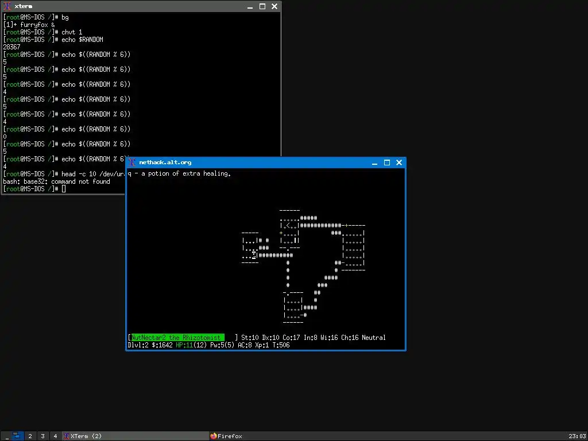The image size is (588, 441).
Task: Click the "St:10" strength stat in nethack
Action: coord(250,338)
